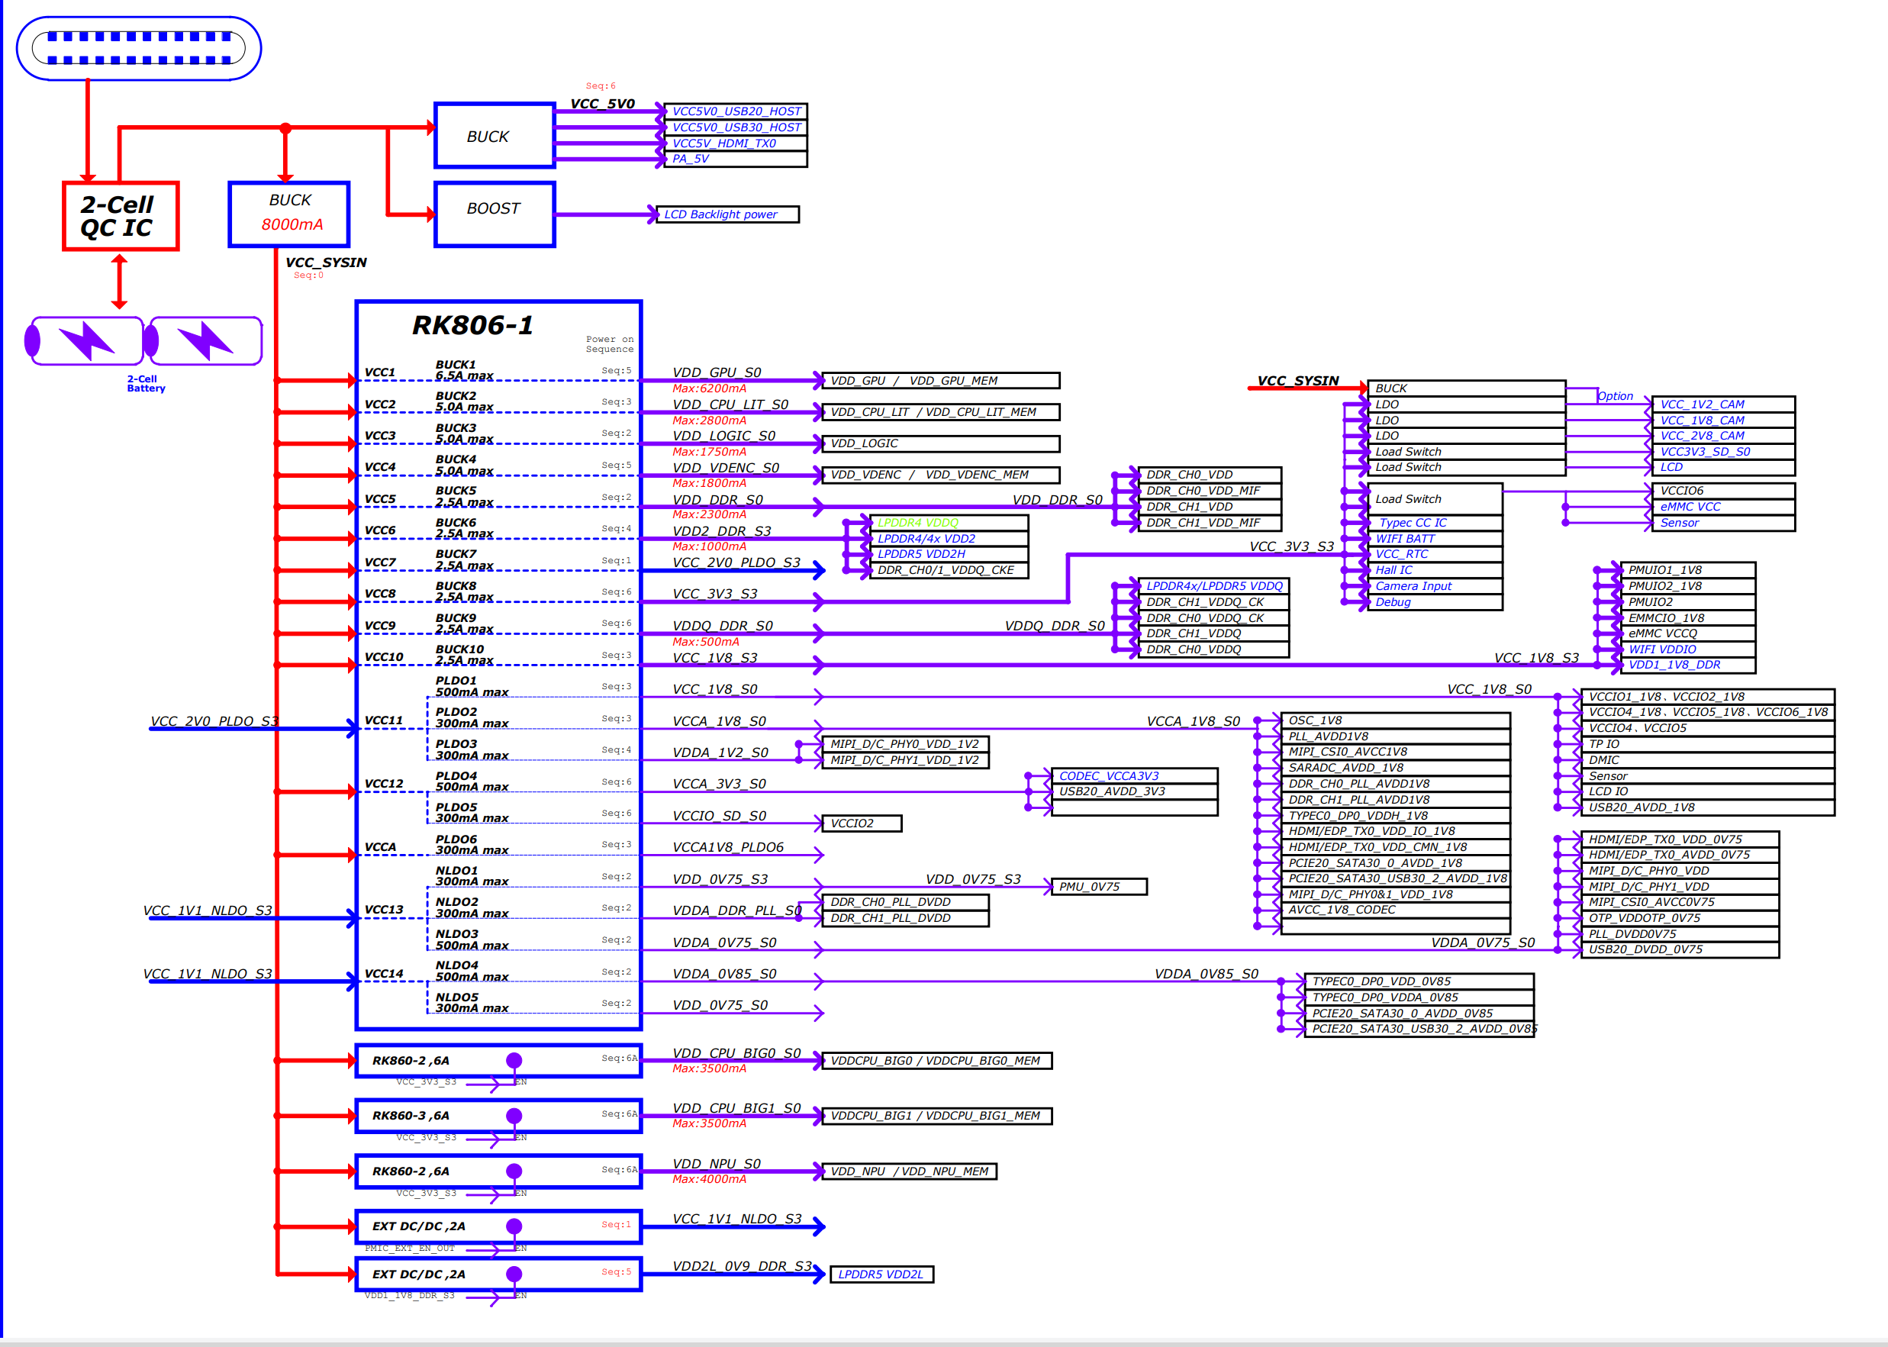The image size is (1888, 1347).
Task: Select the VCC5V0_USB20_HOST output
Action: 736,111
